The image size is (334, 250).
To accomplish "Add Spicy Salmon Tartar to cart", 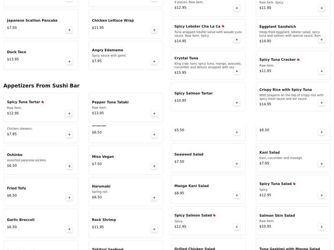I will (237, 102).
